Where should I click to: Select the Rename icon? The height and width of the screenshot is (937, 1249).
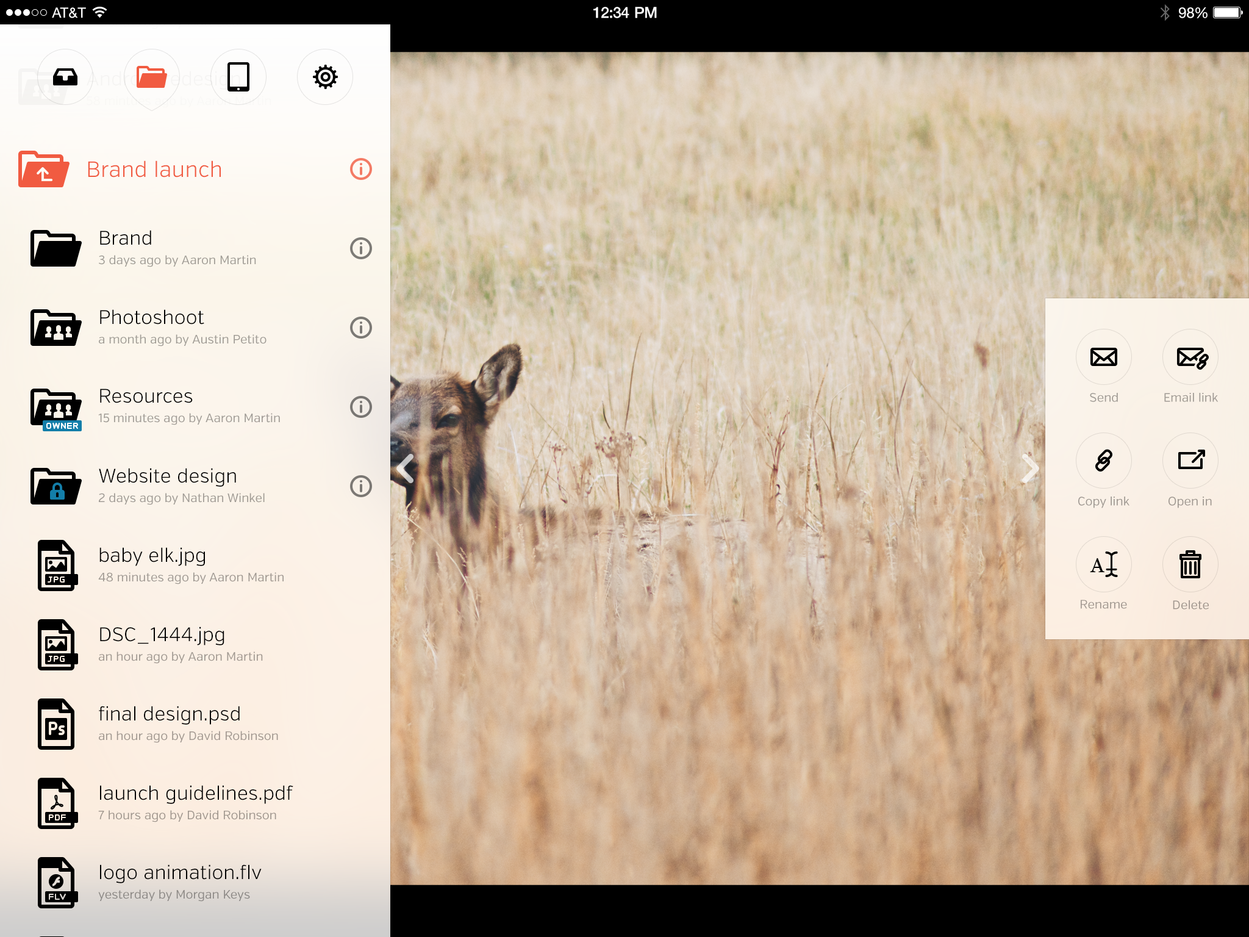point(1103,564)
